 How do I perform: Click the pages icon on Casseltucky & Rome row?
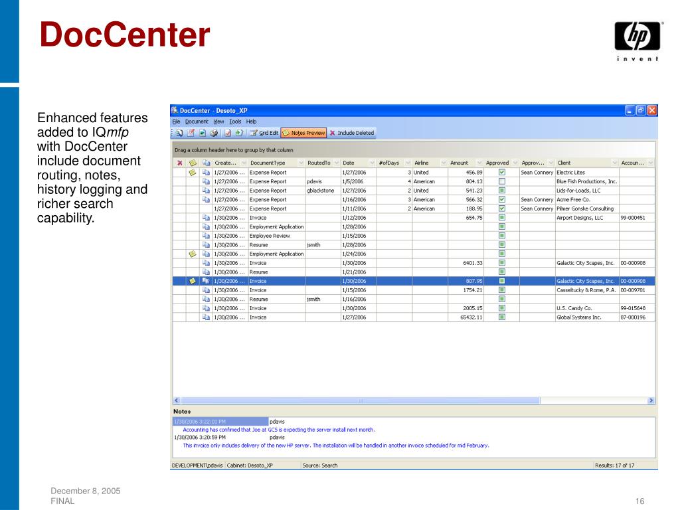(x=206, y=290)
